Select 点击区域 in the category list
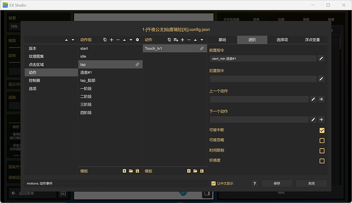The image size is (352, 203). [x=51, y=65]
